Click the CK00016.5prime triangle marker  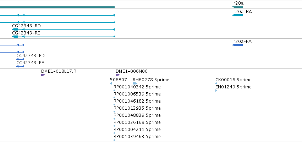click(216, 83)
